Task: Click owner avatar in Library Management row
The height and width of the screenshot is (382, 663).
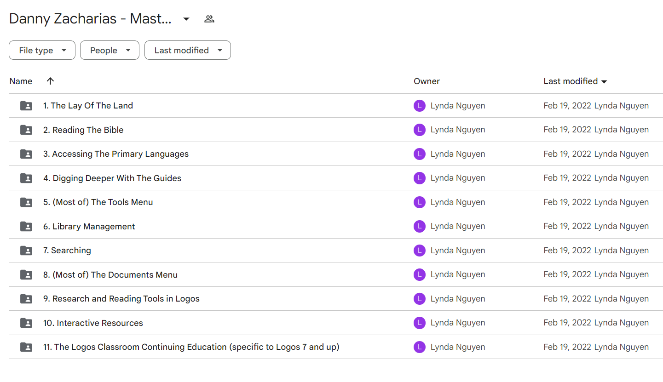Action: [420, 227]
